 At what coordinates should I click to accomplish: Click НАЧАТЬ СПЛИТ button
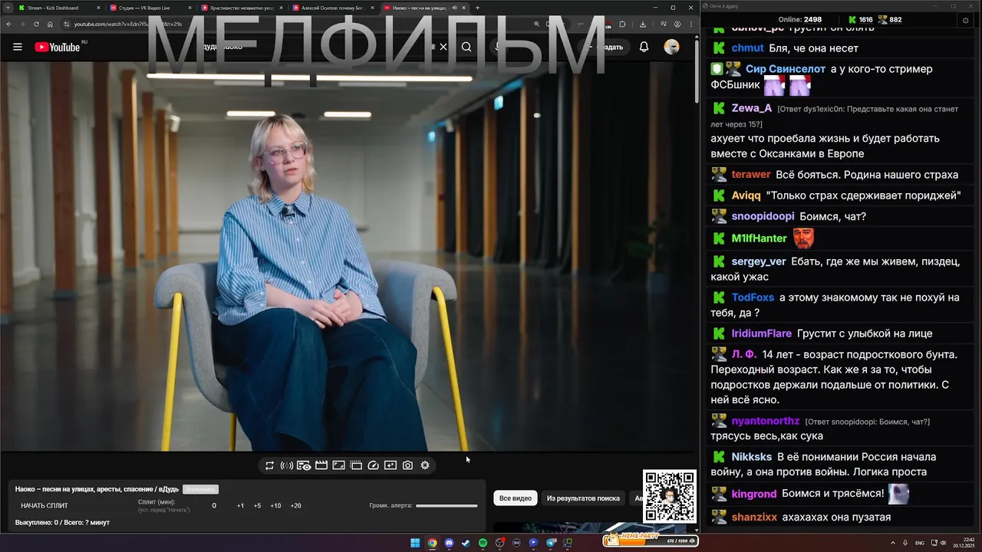(x=44, y=506)
